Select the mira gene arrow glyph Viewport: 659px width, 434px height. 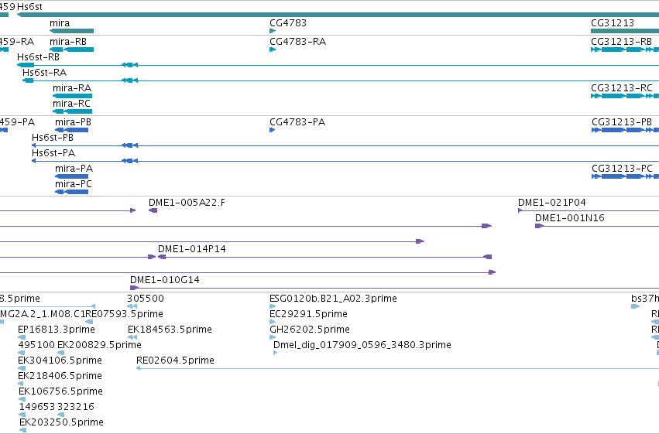click(x=71, y=31)
